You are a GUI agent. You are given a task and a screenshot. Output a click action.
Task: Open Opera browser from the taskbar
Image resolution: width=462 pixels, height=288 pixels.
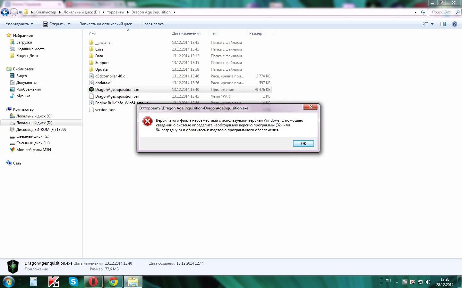tap(93, 282)
